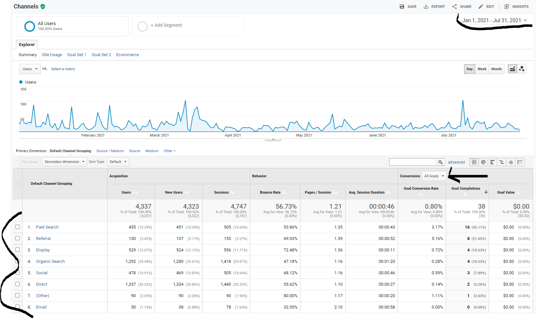The width and height of the screenshot is (536, 318).
Task: Click the table search magnifier icon
Action: coord(440,162)
